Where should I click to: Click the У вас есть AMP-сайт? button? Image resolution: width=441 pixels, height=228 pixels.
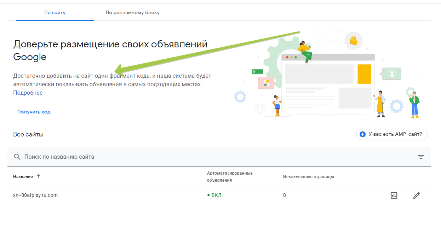[x=392, y=134]
